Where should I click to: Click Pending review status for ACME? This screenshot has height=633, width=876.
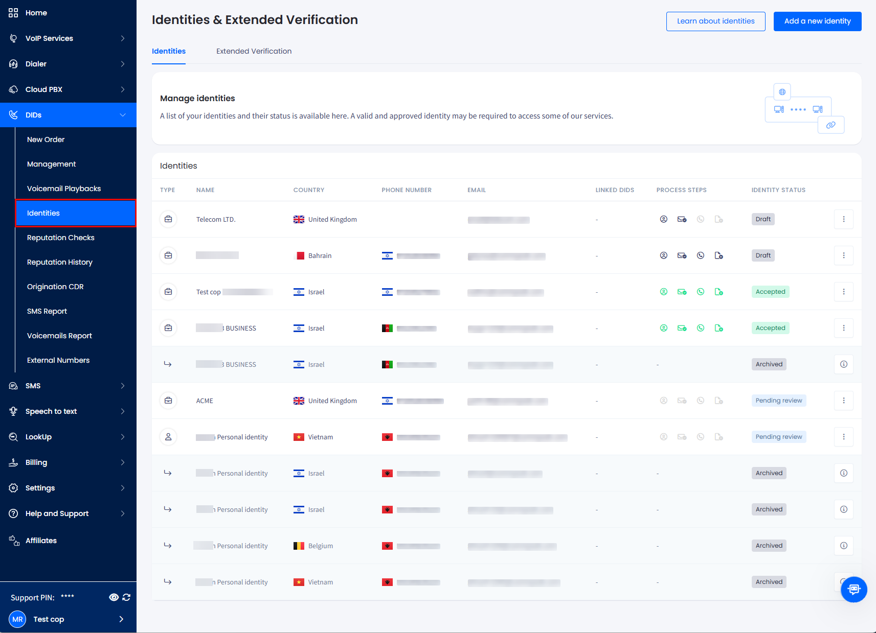point(779,401)
